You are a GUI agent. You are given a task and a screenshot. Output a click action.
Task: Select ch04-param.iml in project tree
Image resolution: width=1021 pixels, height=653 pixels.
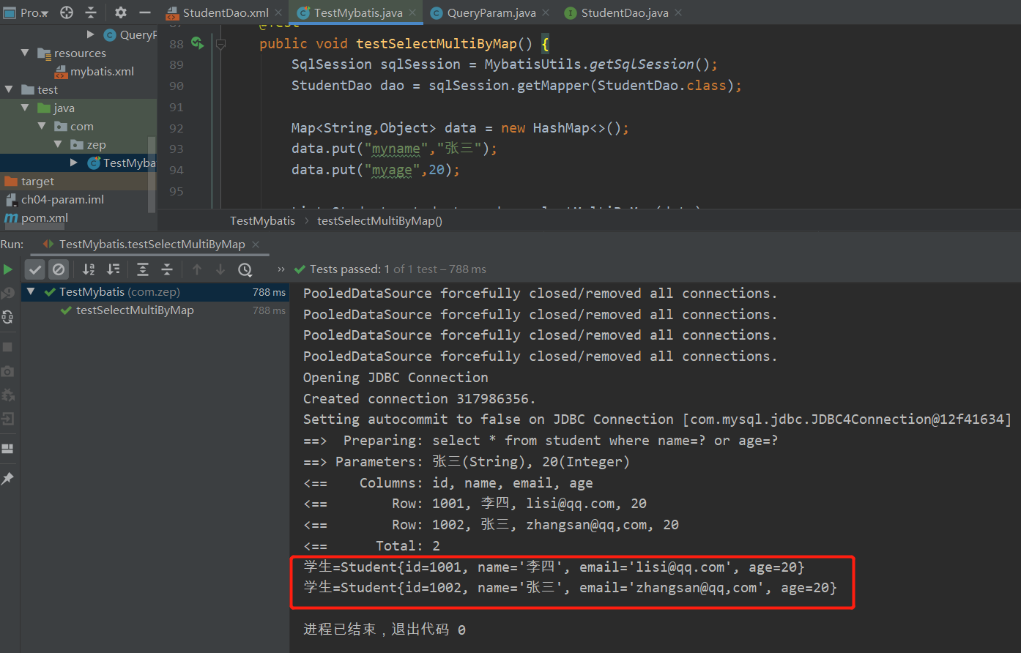point(55,199)
